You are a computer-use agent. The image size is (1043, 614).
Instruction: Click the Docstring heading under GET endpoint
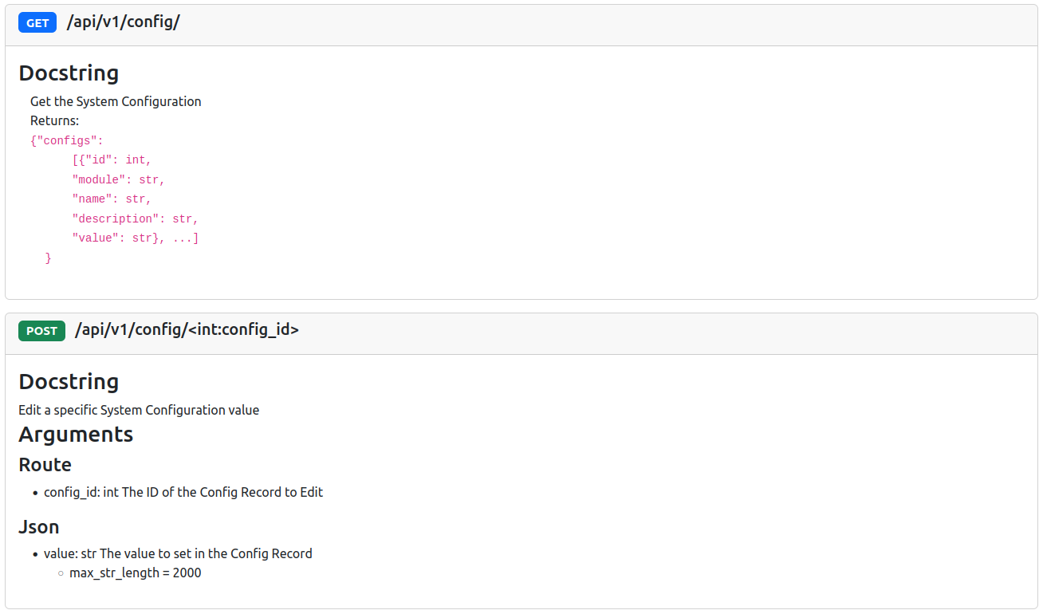69,73
